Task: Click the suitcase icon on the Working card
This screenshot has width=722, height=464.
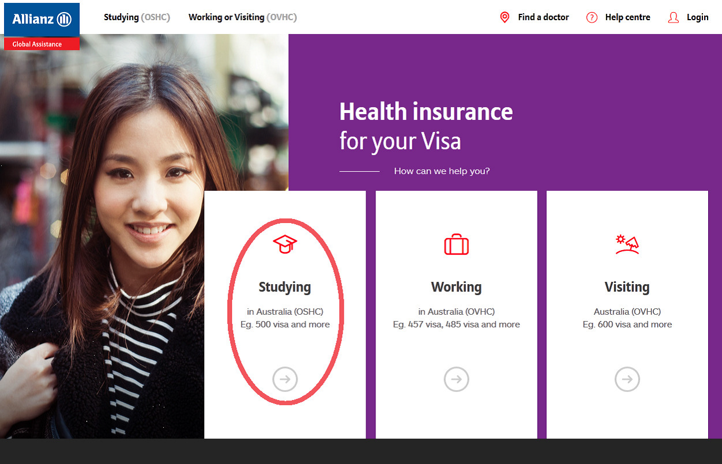Action: [456, 244]
